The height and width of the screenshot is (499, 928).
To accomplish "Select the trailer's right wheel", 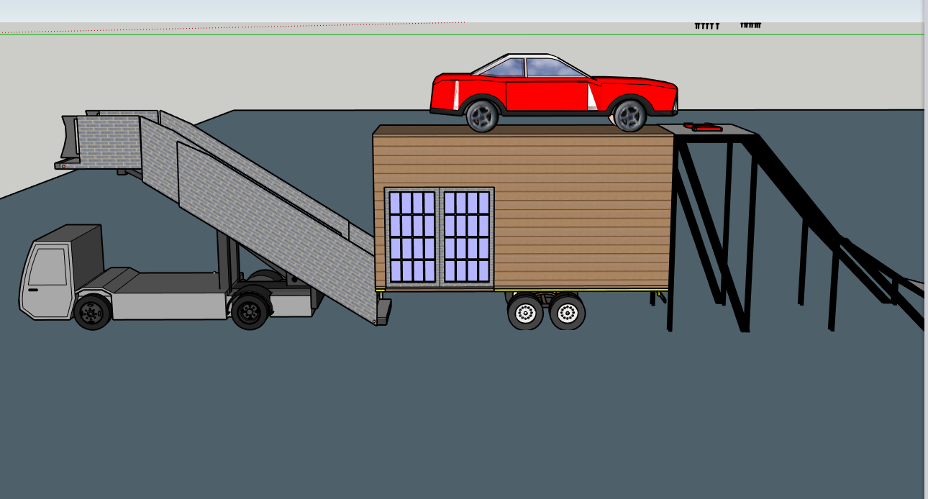I will coord(567,313).
